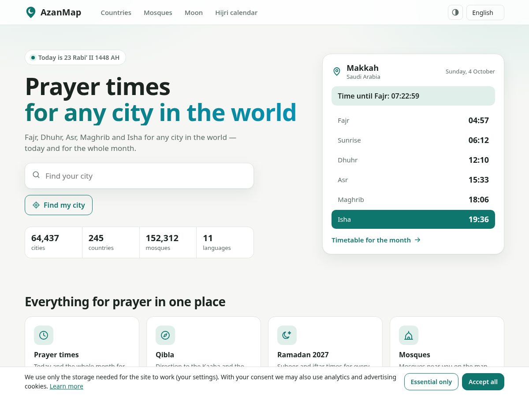Open Timetable for the month link

click(376, 240)
